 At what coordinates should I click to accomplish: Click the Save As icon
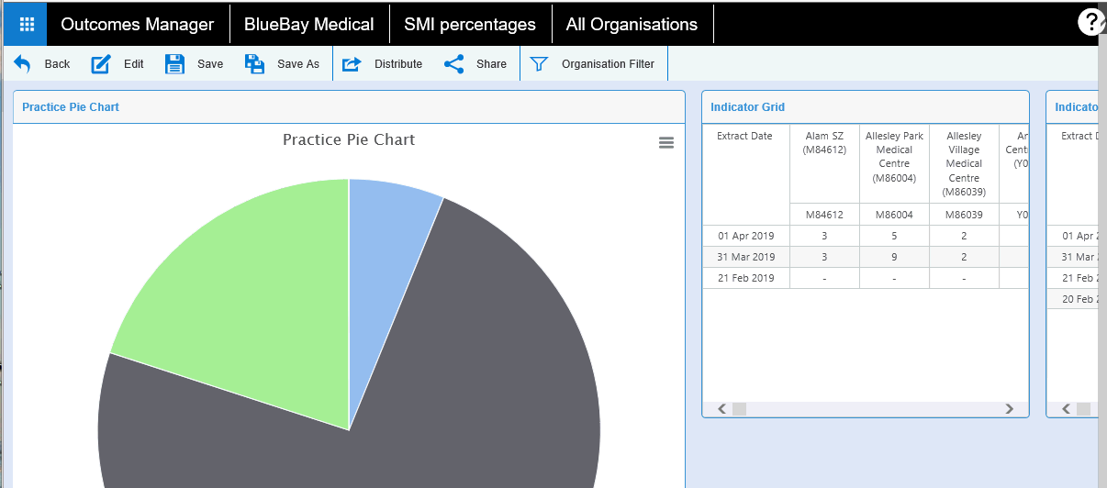255,64
